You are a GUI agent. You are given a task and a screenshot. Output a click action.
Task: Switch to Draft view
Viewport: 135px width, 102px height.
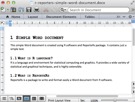4,99
